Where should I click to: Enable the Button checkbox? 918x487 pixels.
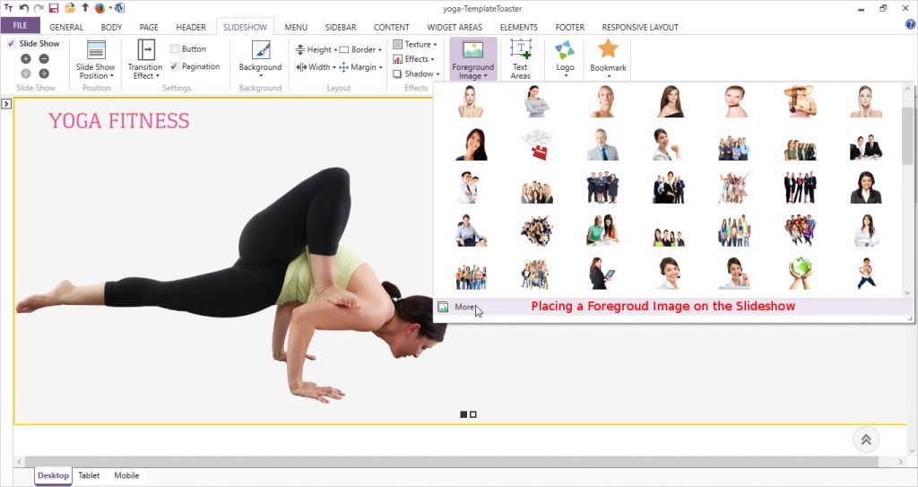pyautogui.click(x=174, y=49)
